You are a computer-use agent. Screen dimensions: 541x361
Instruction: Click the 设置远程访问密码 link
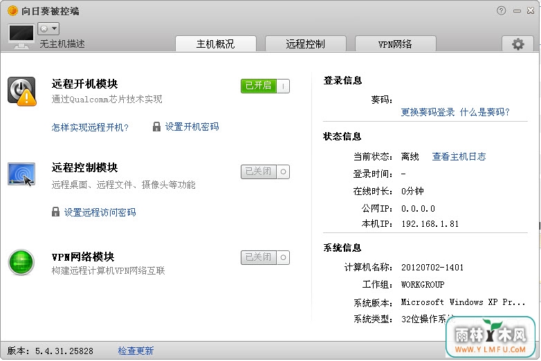click(100, 212)
